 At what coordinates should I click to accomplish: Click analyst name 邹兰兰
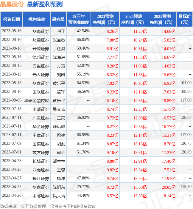59,161
